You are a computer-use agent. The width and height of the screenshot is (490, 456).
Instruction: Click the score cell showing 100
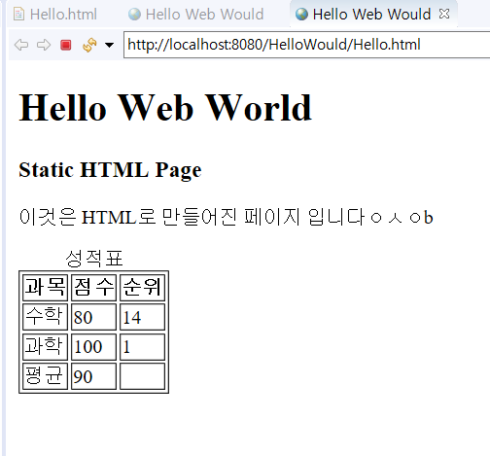[93, 346]
